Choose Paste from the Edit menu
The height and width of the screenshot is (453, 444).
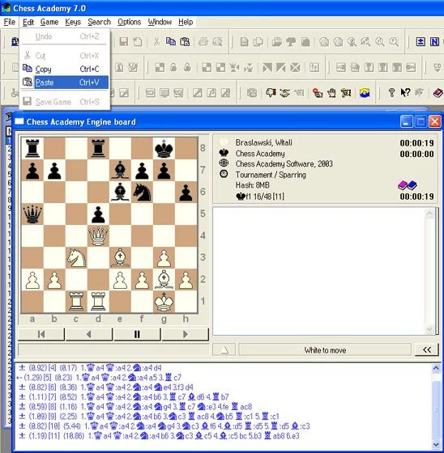coord(65,83)
